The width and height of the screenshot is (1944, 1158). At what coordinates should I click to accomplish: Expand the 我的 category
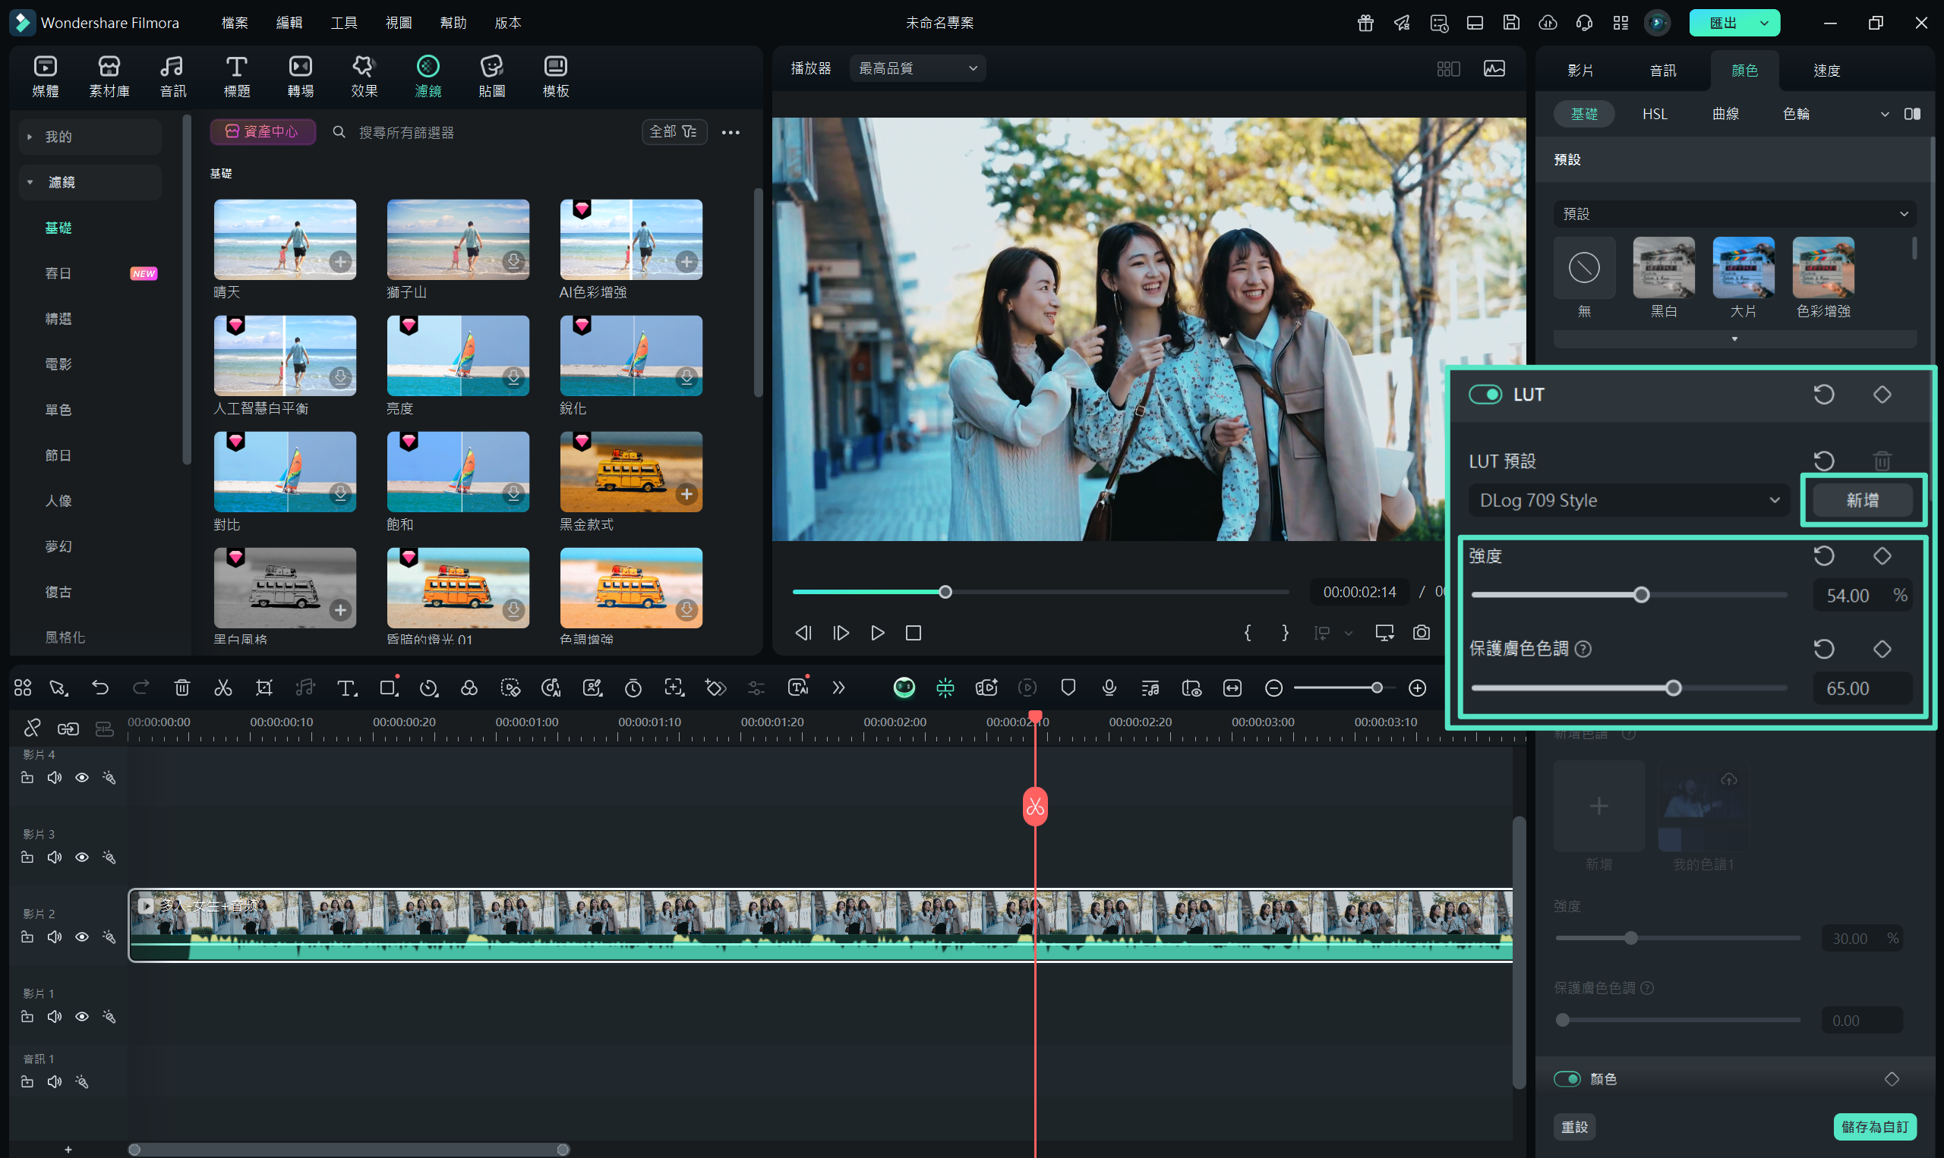pos(90,137)
